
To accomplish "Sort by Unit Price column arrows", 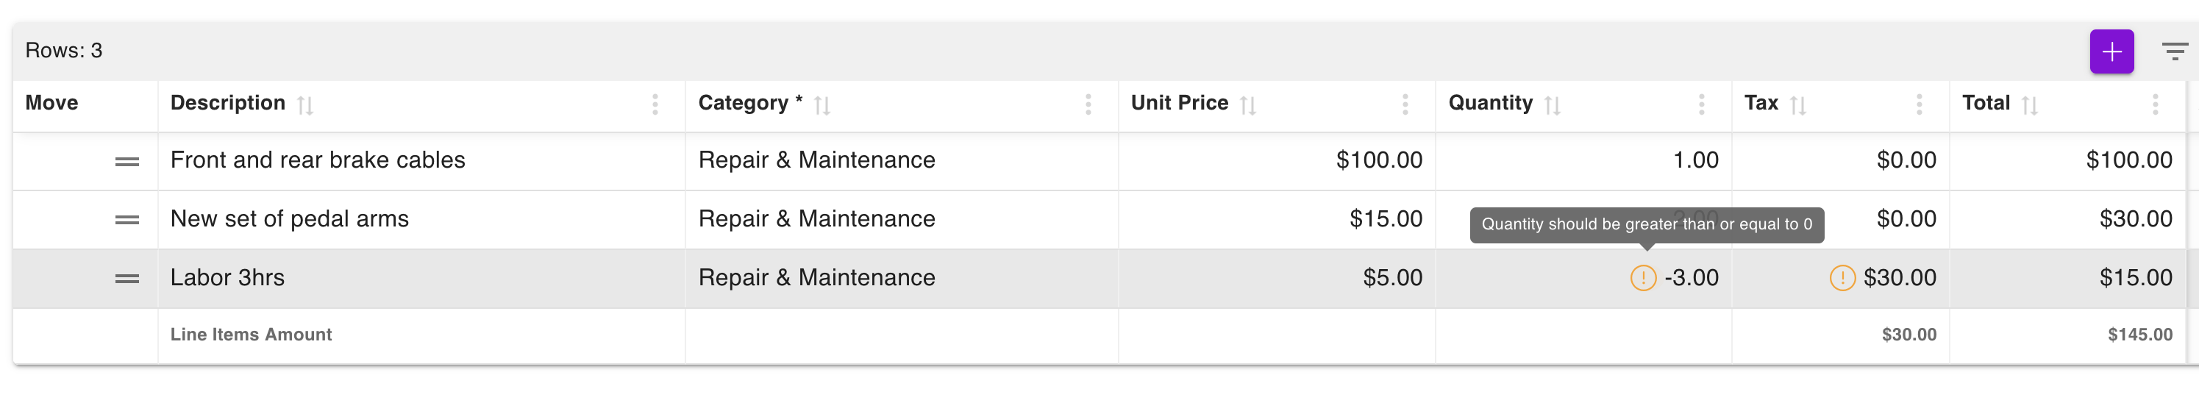I will tap(1247, 105).
